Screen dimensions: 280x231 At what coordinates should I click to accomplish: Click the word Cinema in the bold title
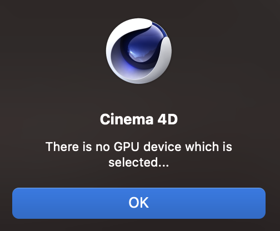coord(127,119)
